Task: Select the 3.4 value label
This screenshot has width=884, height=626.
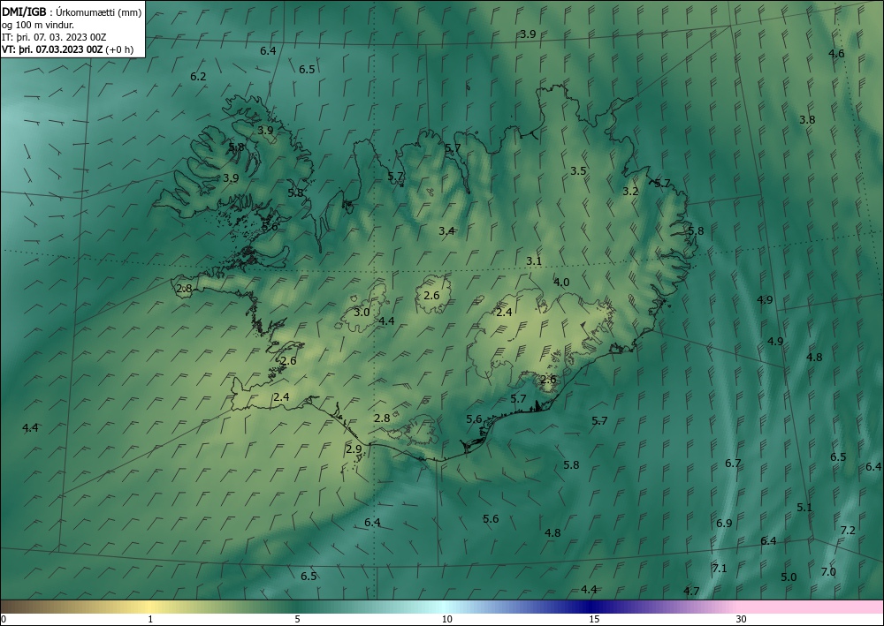Action: (446, 230)
